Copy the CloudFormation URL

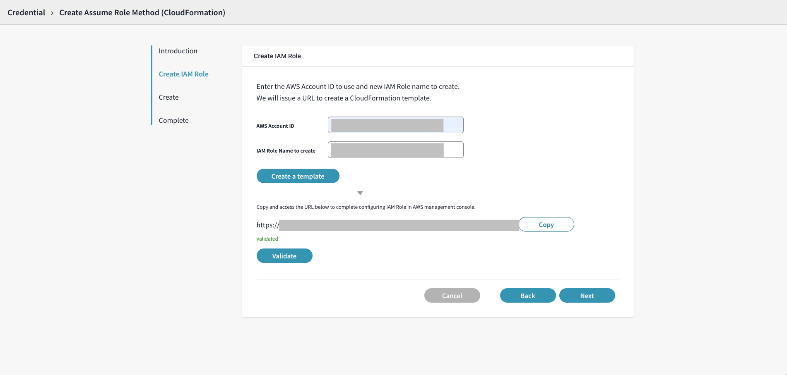pos(546,225)
